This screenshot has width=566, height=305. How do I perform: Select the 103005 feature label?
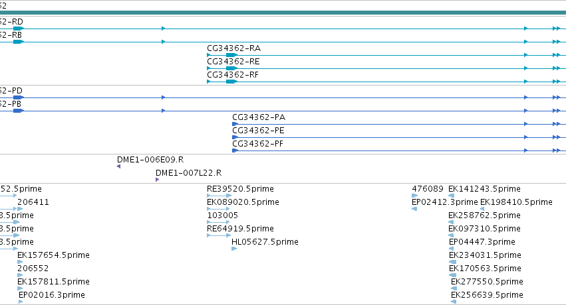222,215
